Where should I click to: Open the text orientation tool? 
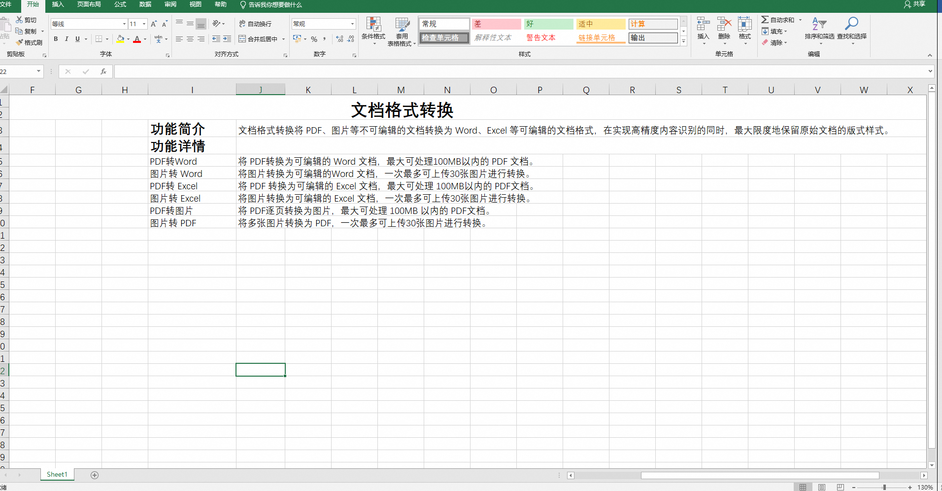pyautogui.click(x=216, y=24)
